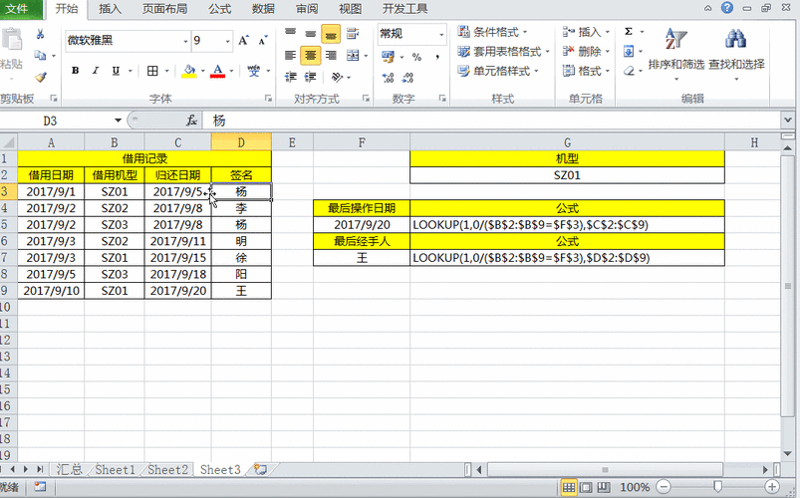This screenshot has height=498, width=800.
Task: Increase font size with the larger A icon
Action: point(243,40)
